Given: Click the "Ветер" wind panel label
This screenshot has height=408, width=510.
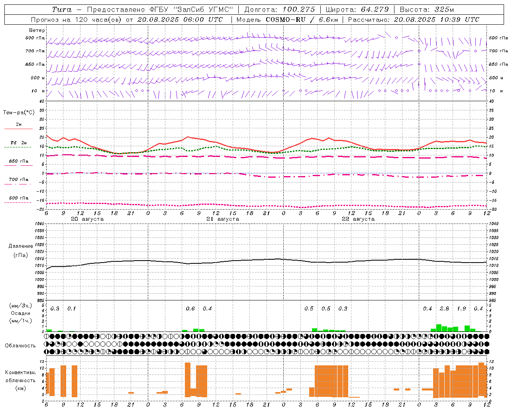Looking at the screenshot, I should [x=37, y=30].
